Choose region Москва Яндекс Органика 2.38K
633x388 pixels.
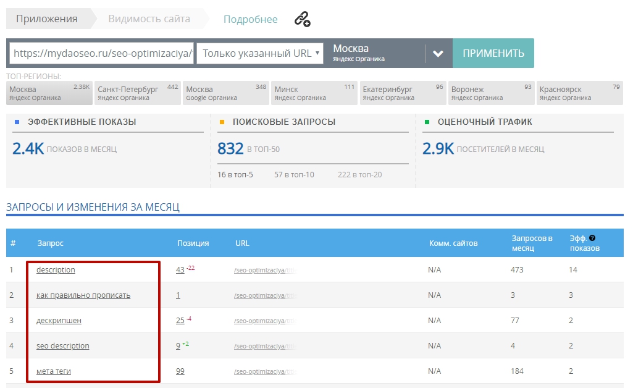pyautogui.click(x=49, y=93)
